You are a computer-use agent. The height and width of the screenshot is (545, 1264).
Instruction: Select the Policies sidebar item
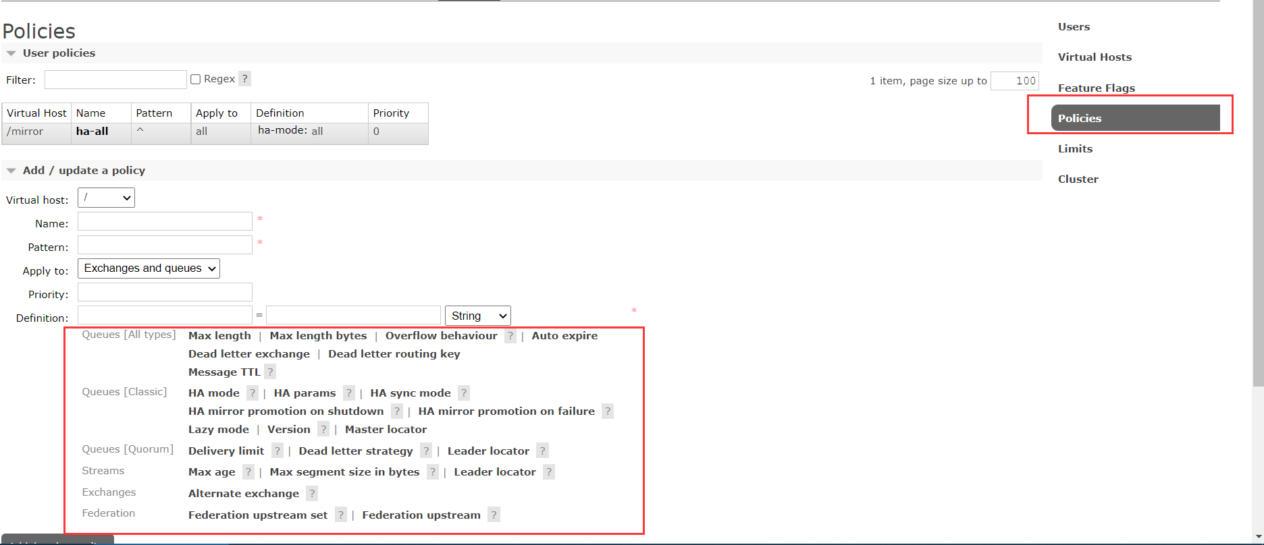tap(1136, 118)
